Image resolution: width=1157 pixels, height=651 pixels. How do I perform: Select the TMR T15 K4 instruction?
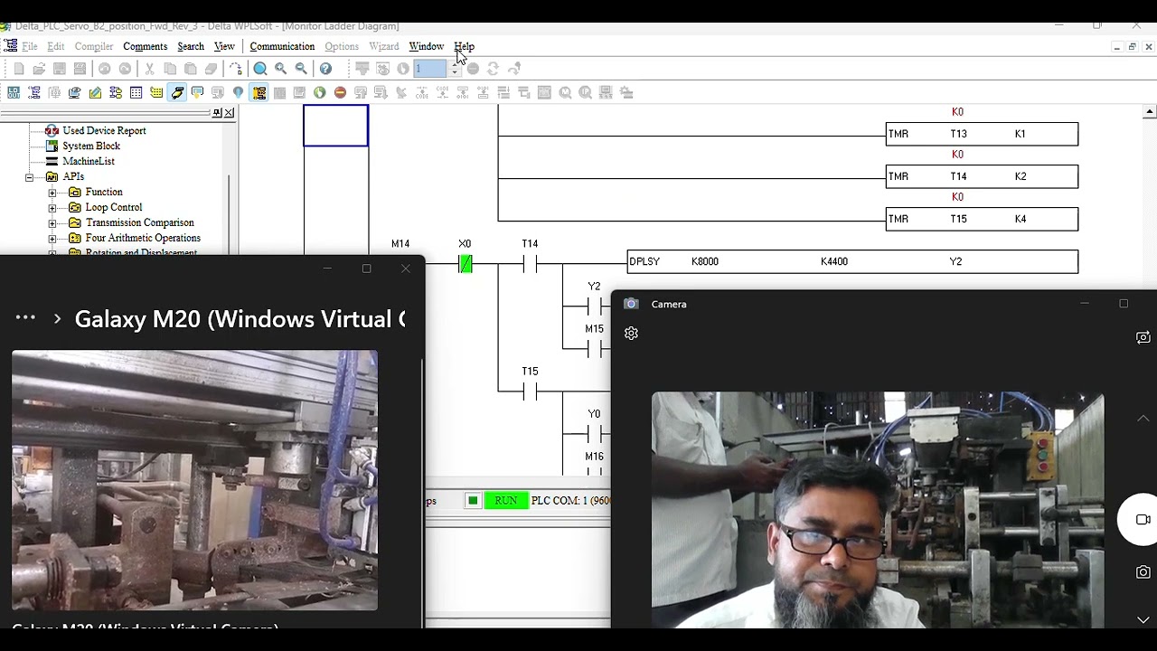point(982,219)
